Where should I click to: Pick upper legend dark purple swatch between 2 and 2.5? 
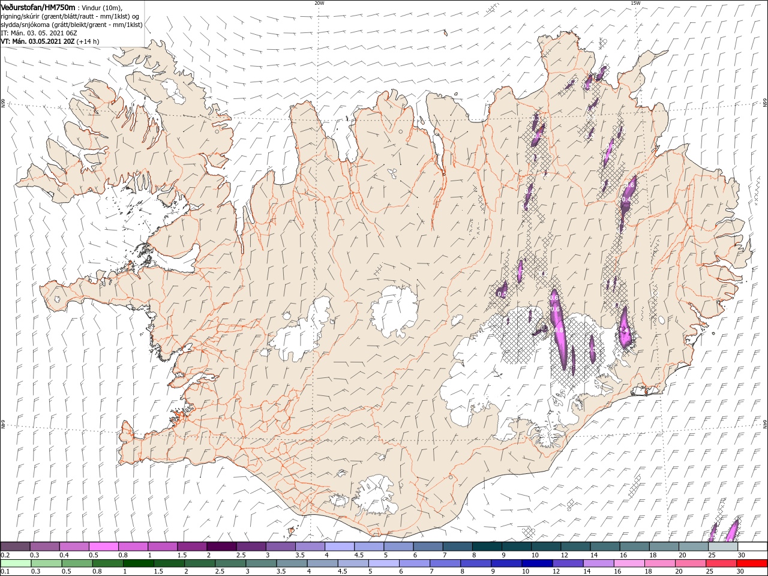coord(221,546)
